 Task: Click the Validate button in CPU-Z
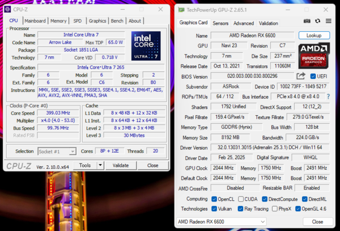click(121, 165)
